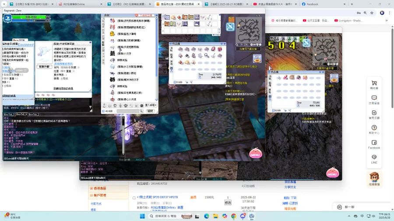The height and width of the screenshot is (221, 394).
Task: Switch to the 8591寶物交易網 browser tab
Action: 177,4
